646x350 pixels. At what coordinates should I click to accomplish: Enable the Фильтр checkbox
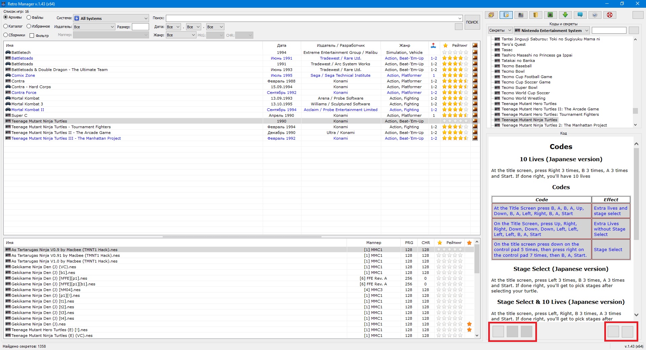(x=32, y=36)
